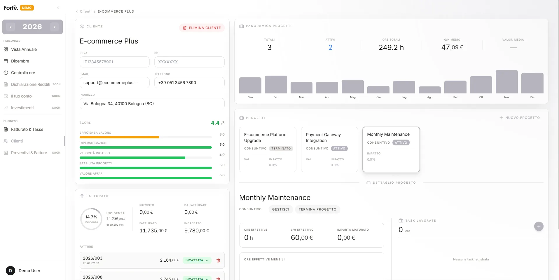Click the Incassato amount 9.780,00 €
The image size is (559, 280).
197,231
